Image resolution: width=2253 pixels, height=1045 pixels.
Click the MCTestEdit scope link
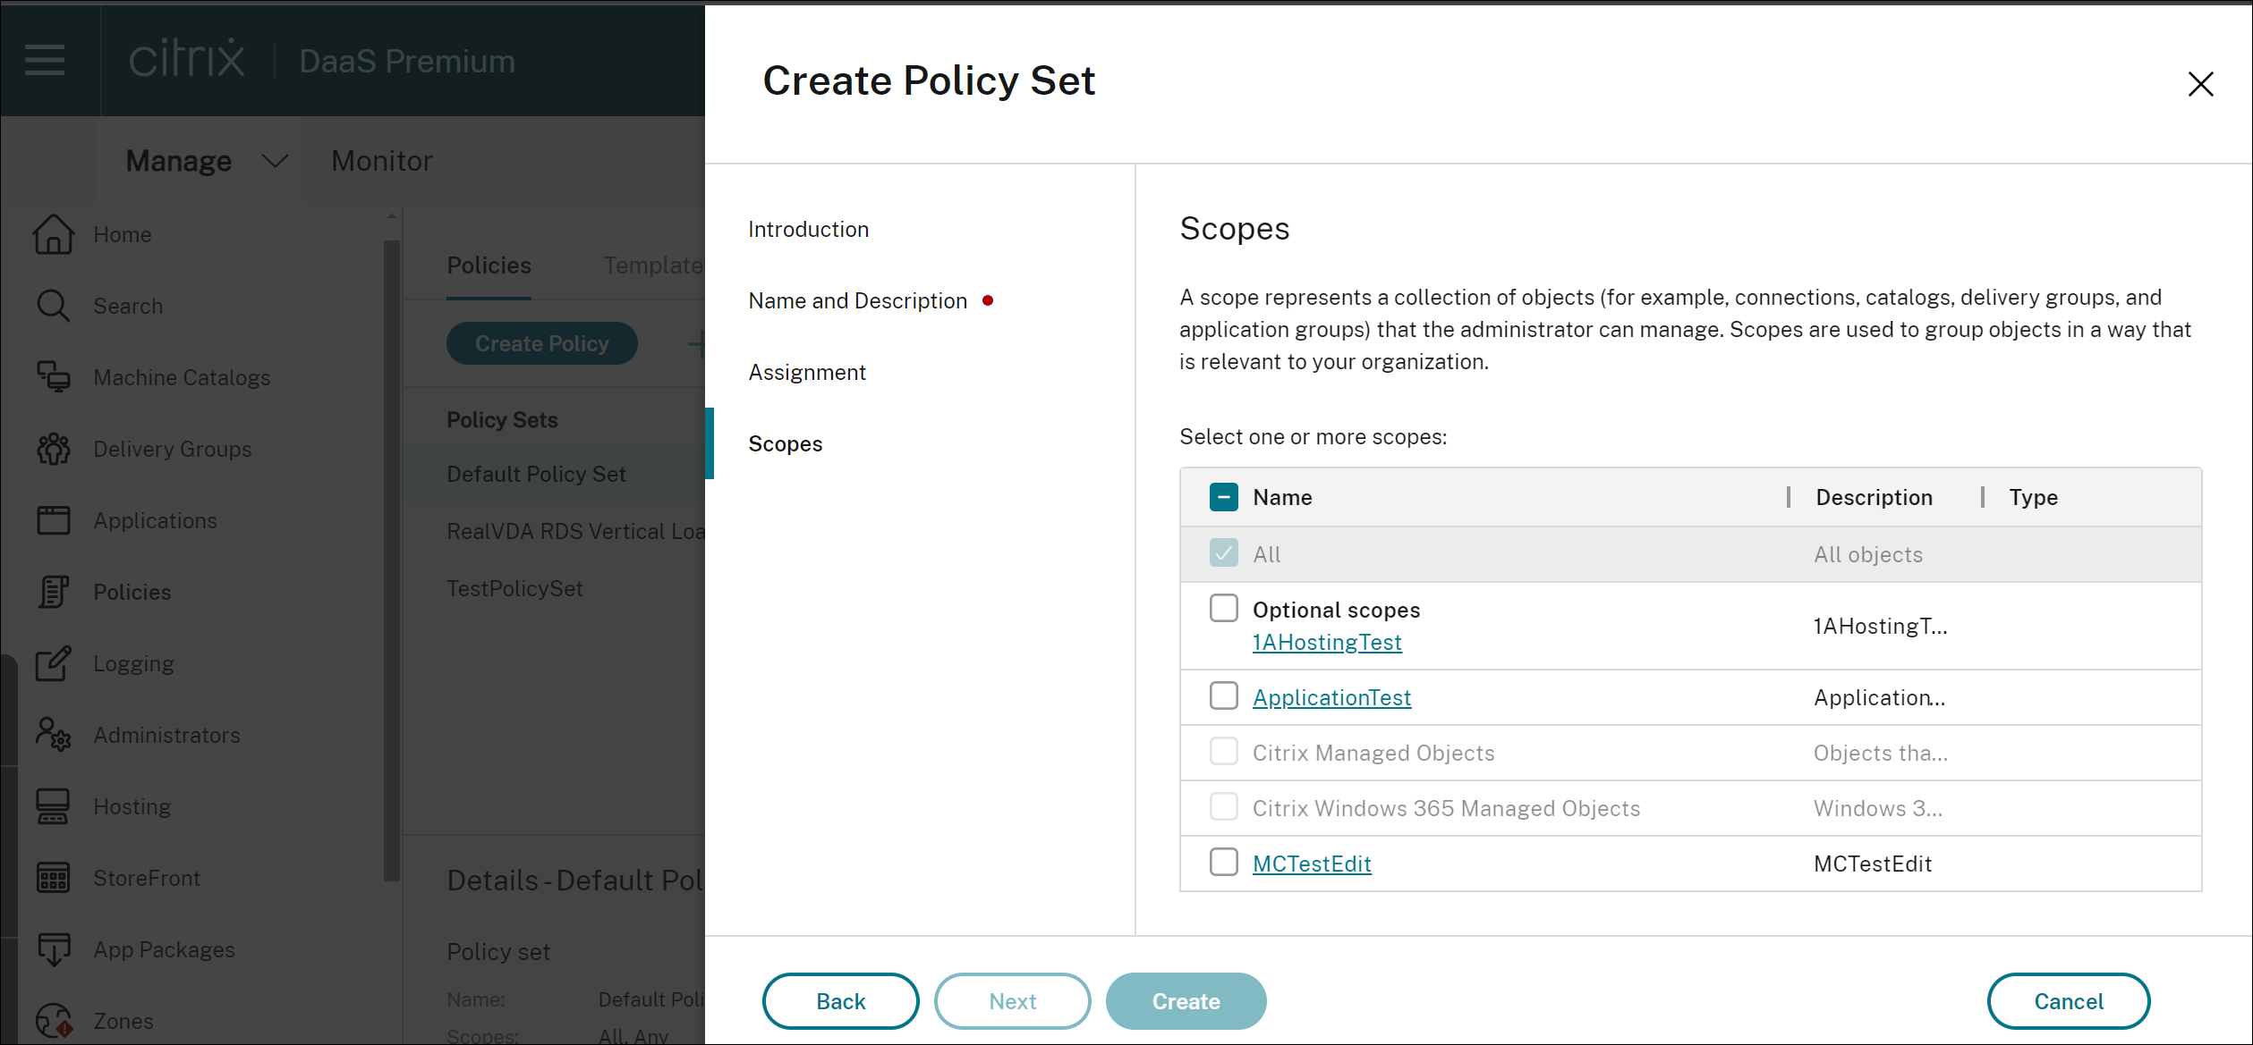[1311, 863]
